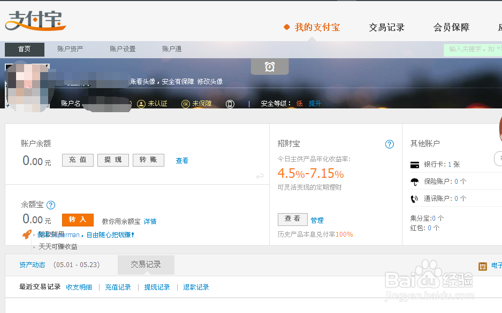Click the 提现 button
The width and height of the screenshot is (502, 313).
113,160
